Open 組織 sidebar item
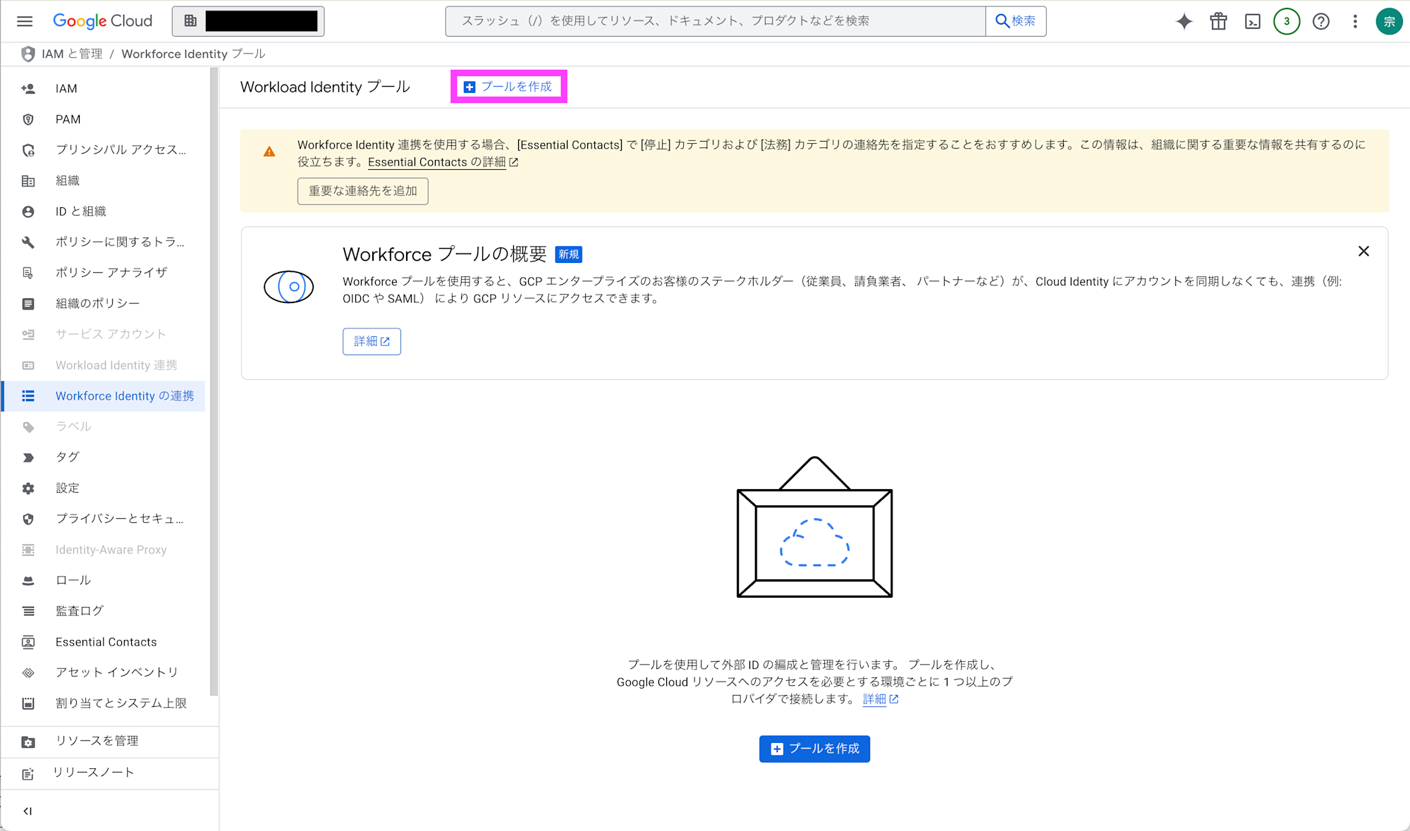The height and width of the screenshot is (831, 1410). coord(104,180)
